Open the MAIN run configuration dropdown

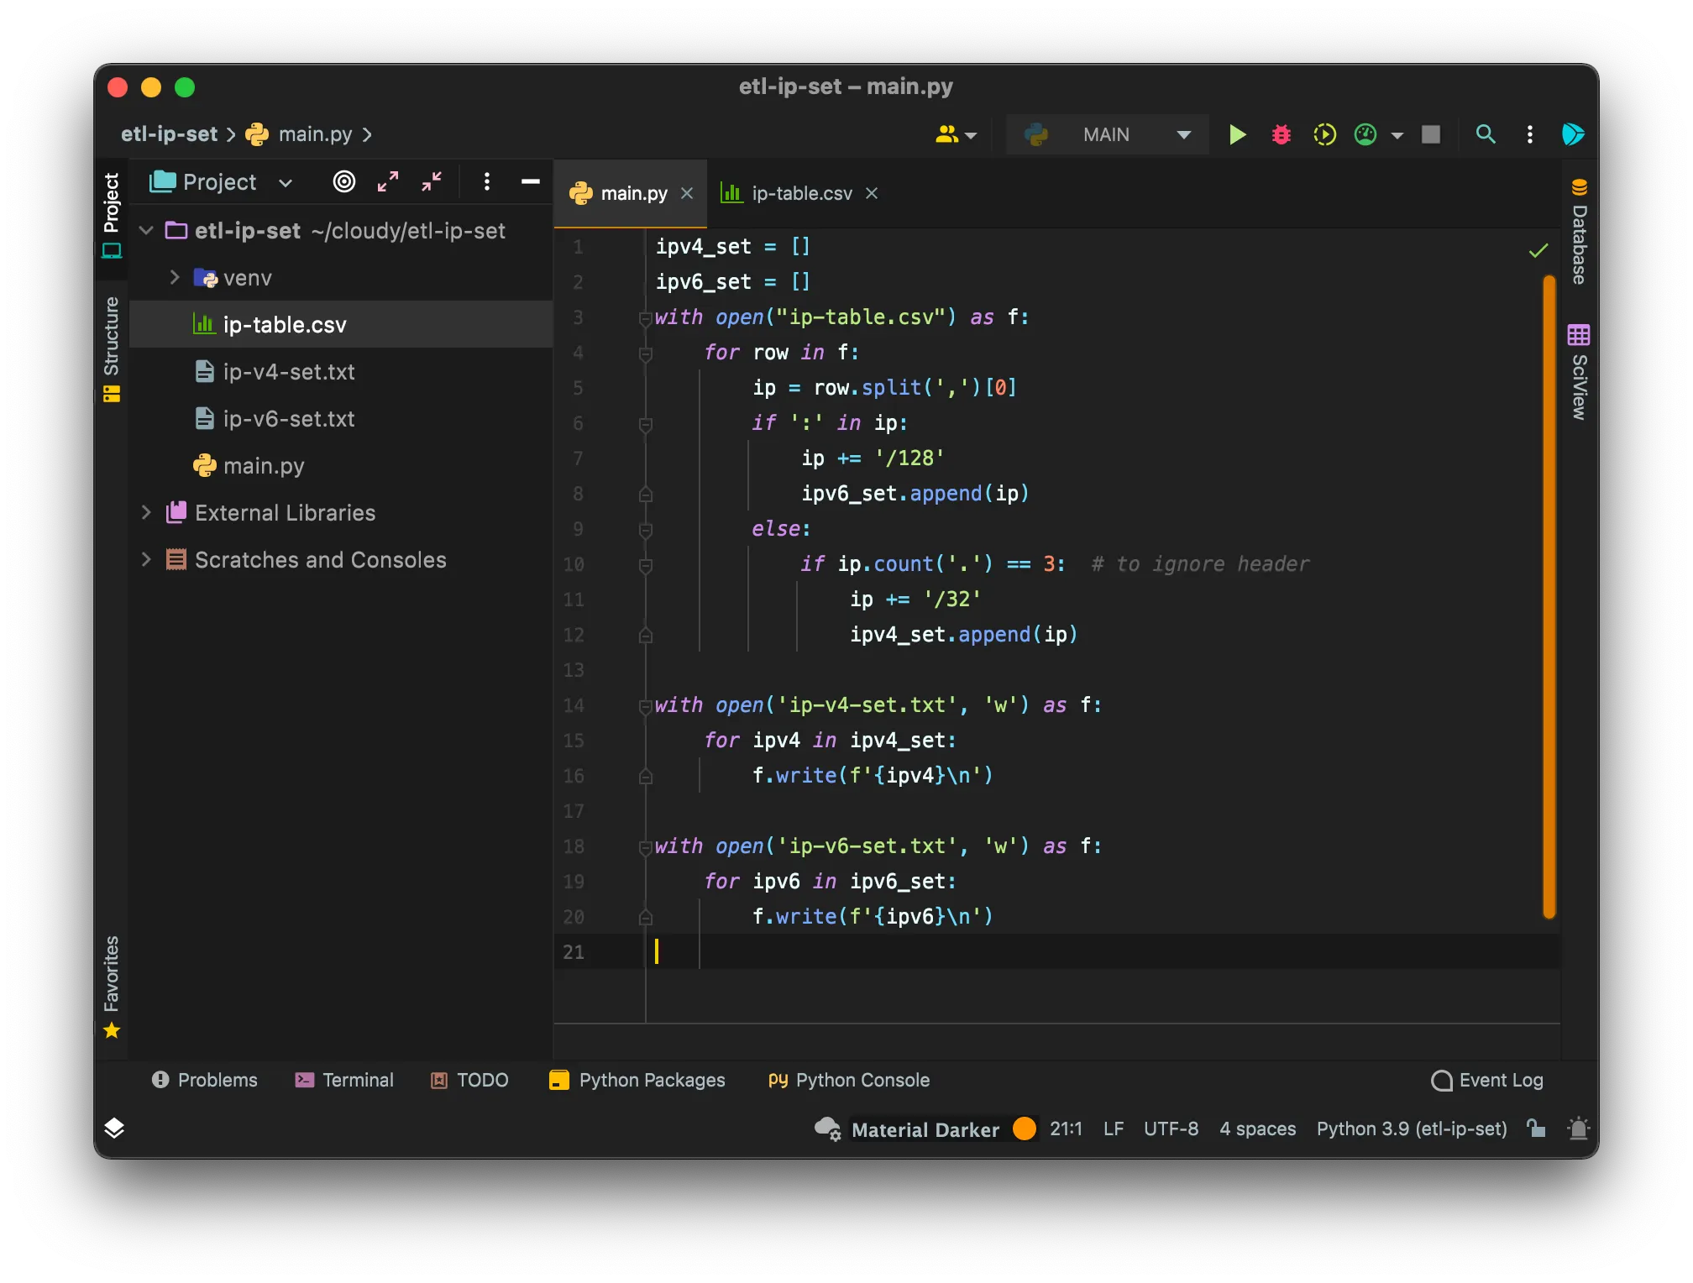click(1108, 134)
